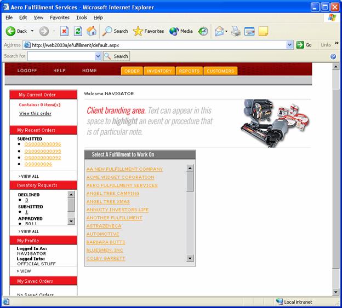Click the LOGOFF link
The width and height of the screenshot is (342, 308).
pyautogui.click(x=27, y=71)
